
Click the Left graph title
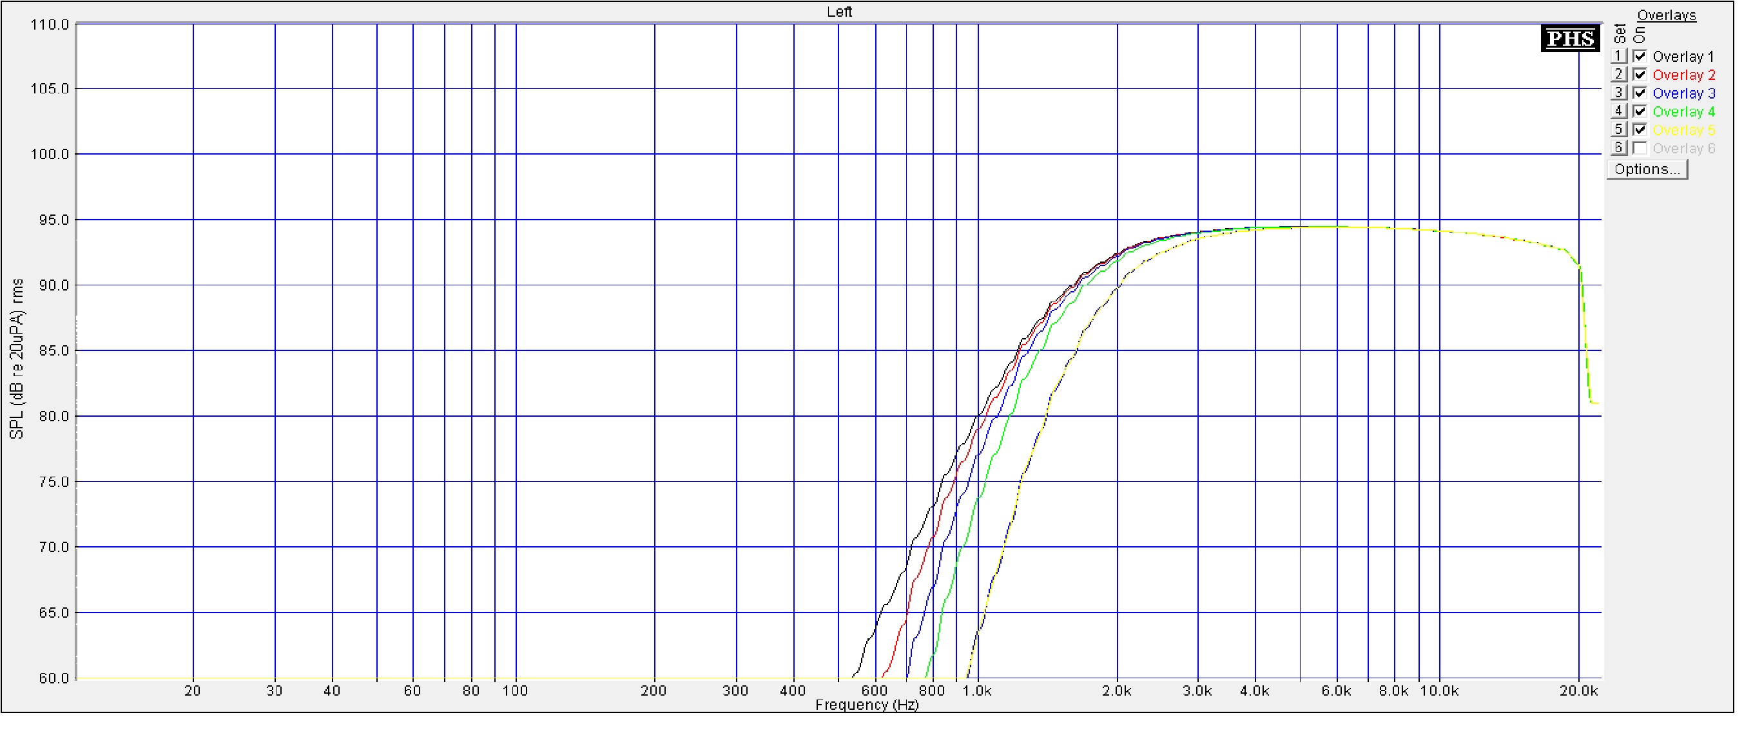(839, 12)
